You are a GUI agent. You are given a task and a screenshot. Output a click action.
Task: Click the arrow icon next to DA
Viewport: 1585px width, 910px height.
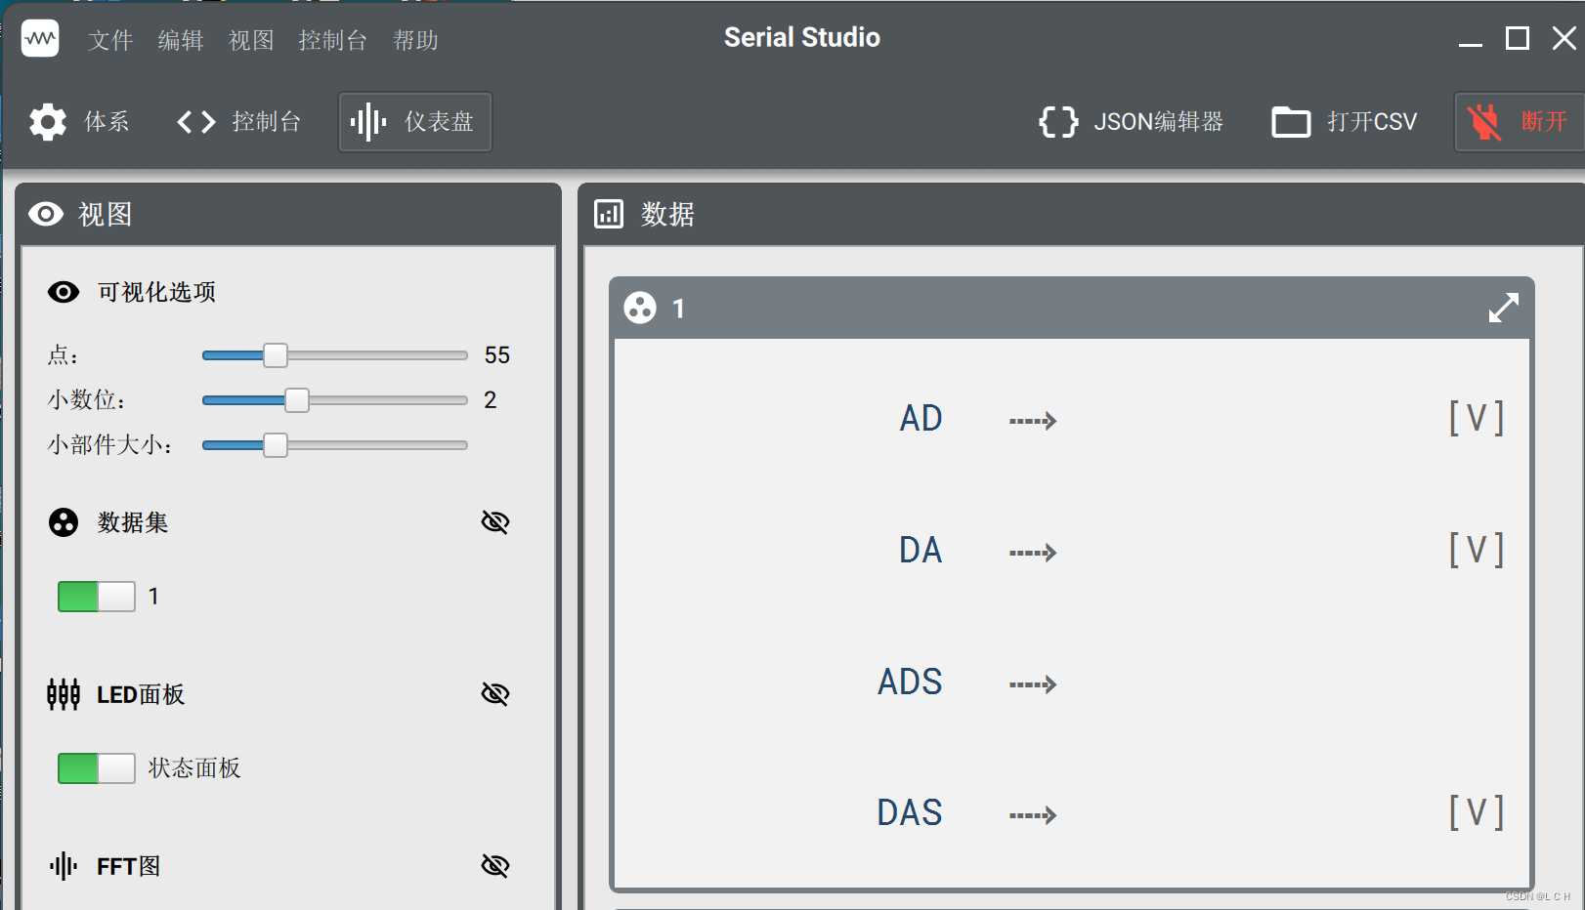click(1033, 553)
